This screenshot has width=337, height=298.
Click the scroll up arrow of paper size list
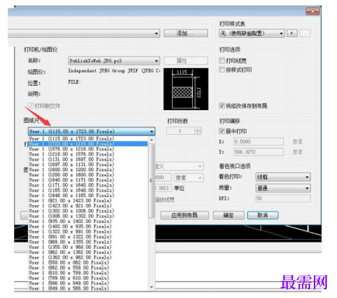click(151, 140)
